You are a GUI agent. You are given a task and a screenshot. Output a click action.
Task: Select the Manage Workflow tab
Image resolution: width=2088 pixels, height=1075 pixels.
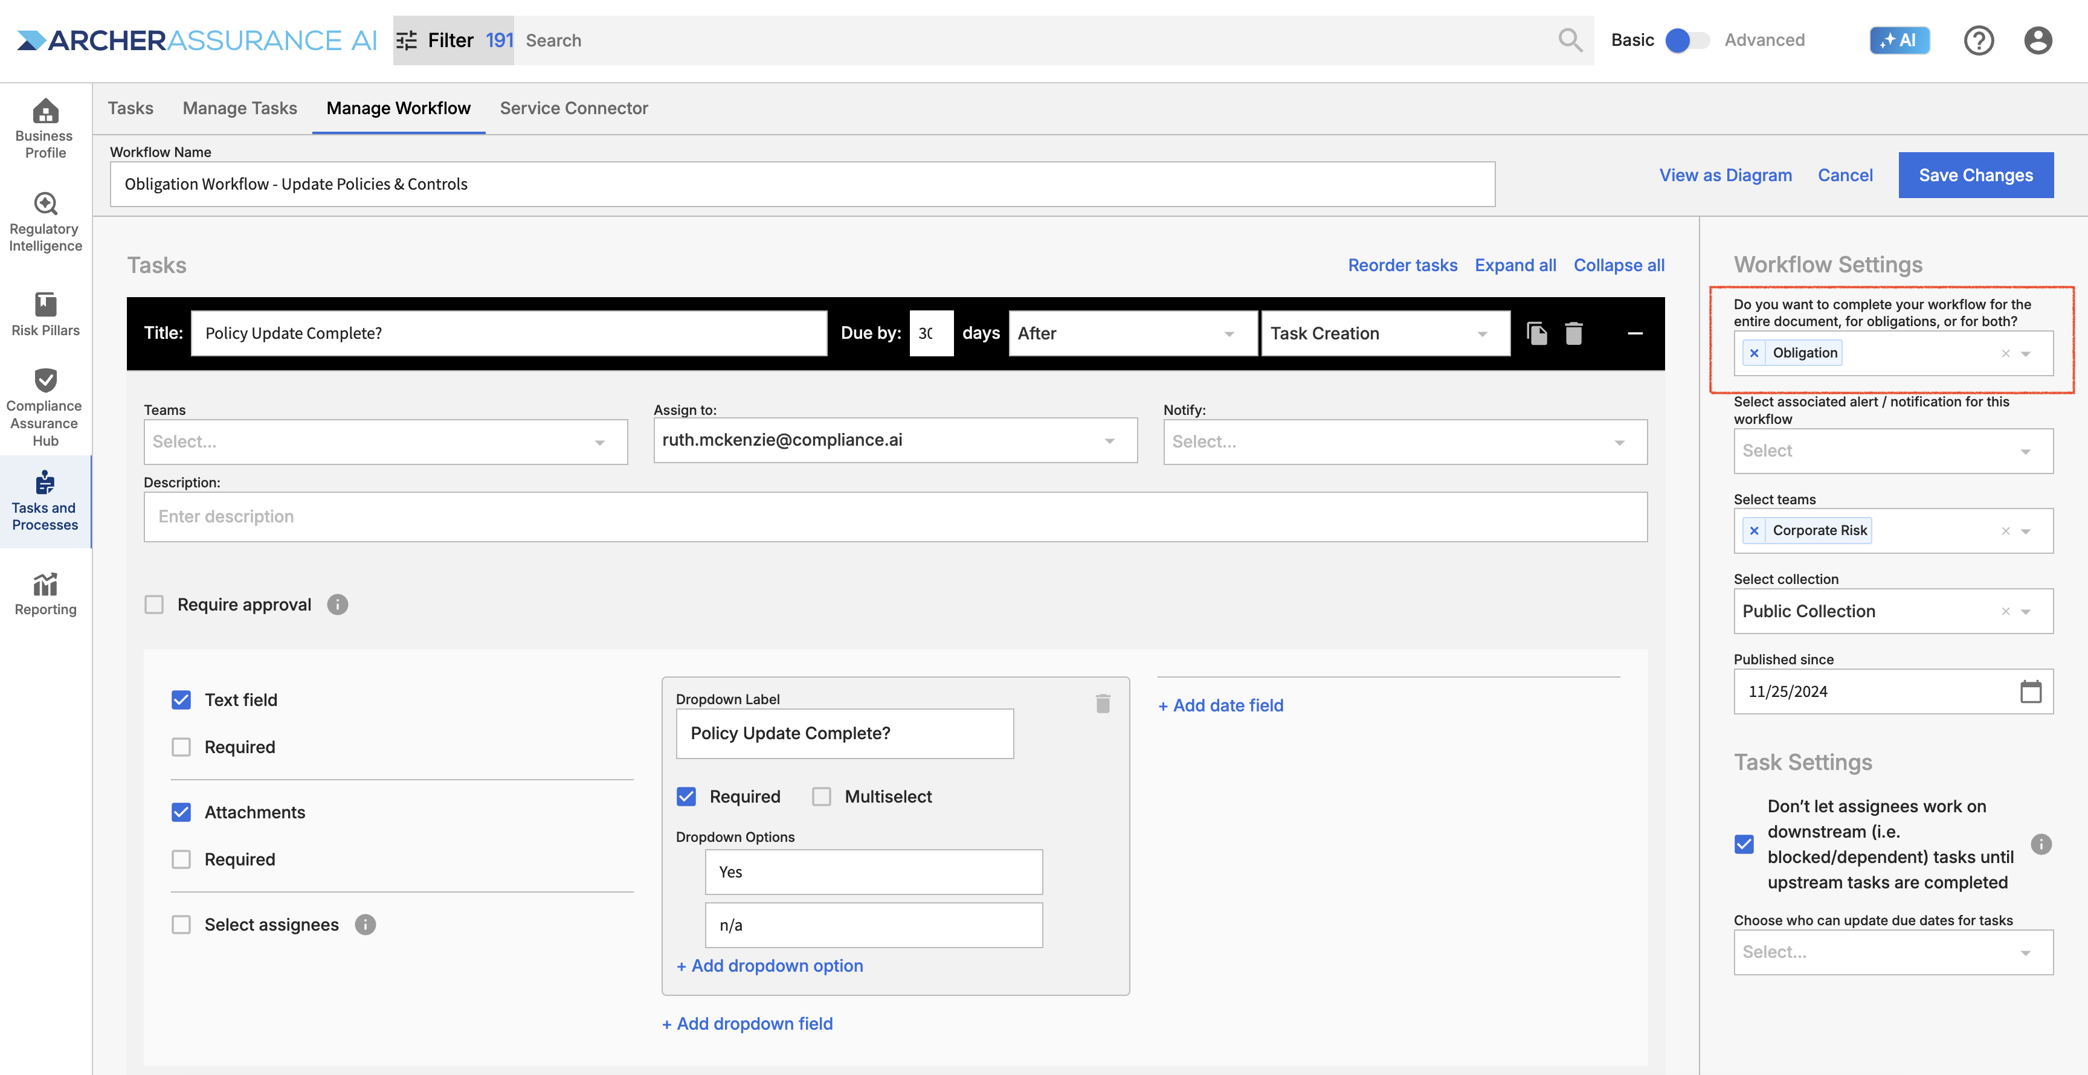pos(398,107)
